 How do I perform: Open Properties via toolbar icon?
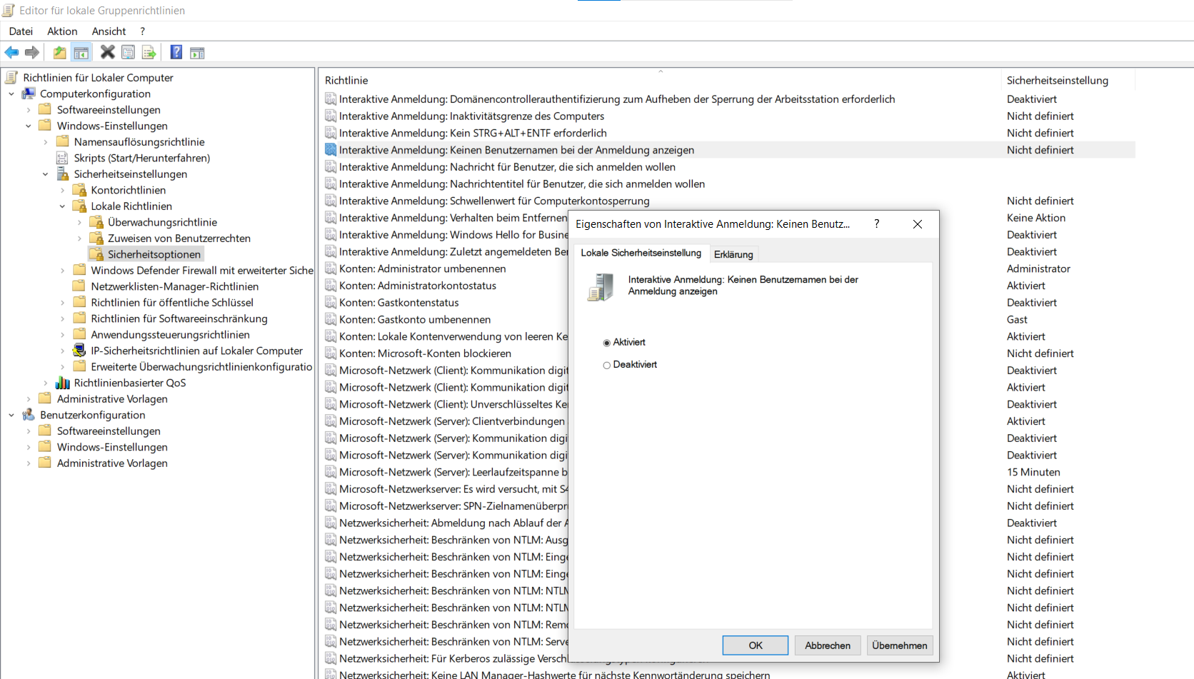(x=128, y=52)
